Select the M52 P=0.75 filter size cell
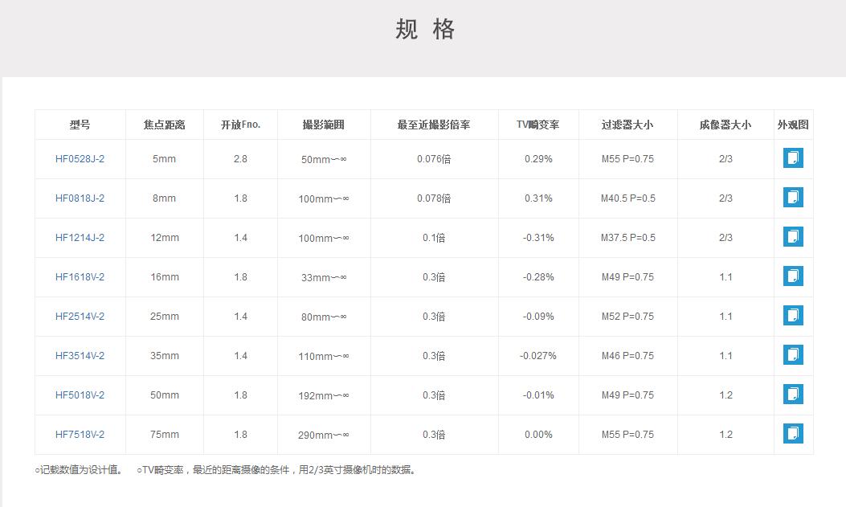This screenshot has height=507, width=846. click(628, 317)
